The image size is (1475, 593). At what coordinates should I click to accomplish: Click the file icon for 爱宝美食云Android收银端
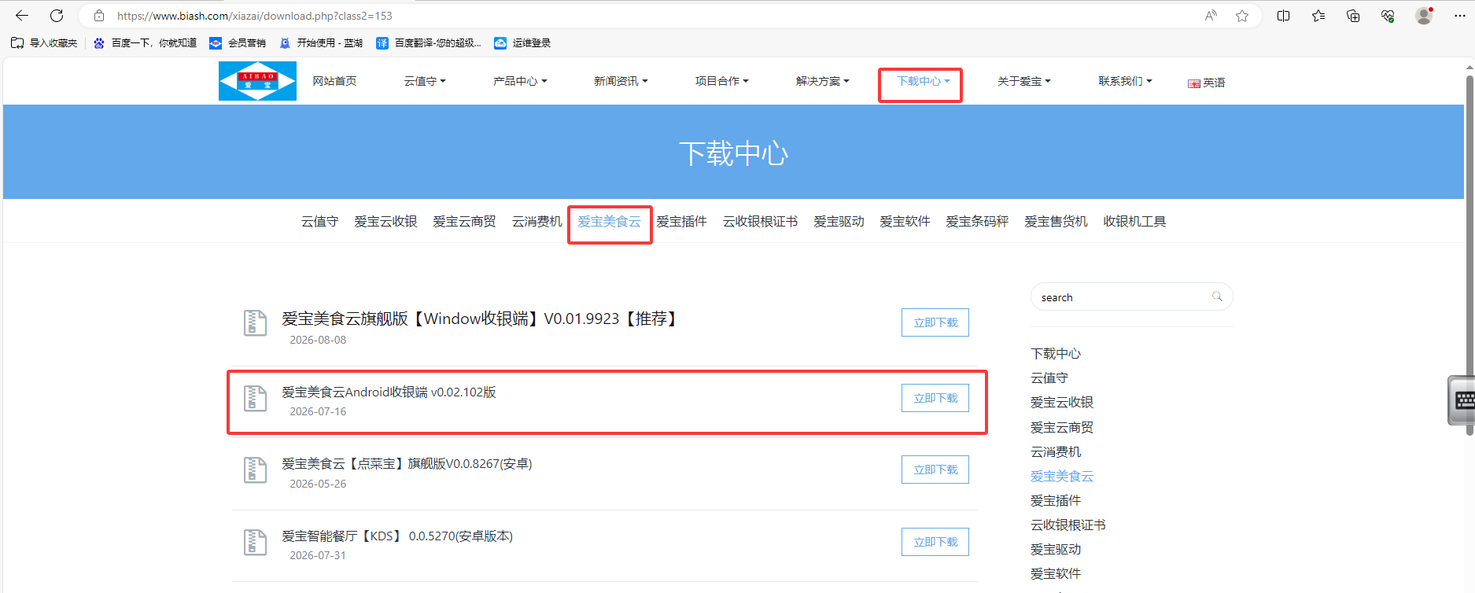255,398
